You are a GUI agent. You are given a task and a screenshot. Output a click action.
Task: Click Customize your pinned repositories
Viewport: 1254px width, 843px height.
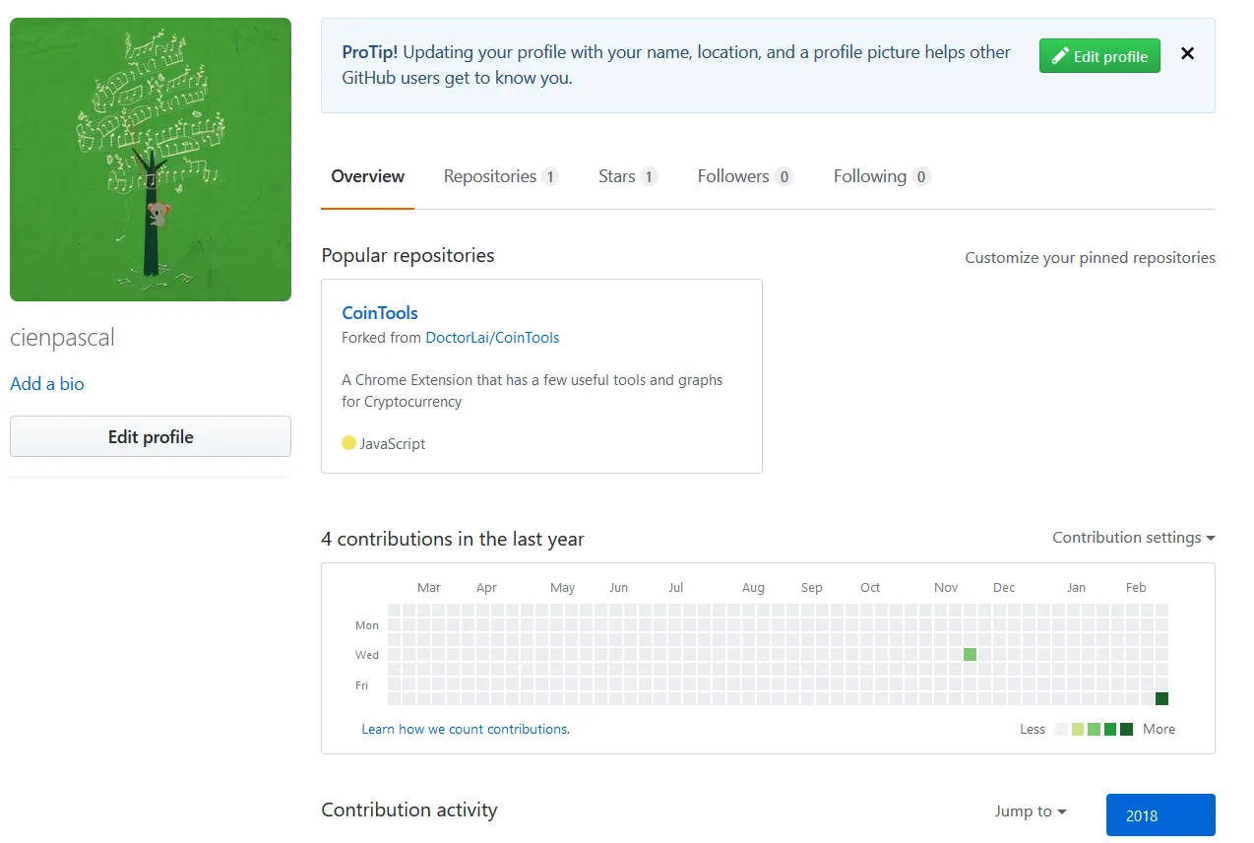[1090, 258]
